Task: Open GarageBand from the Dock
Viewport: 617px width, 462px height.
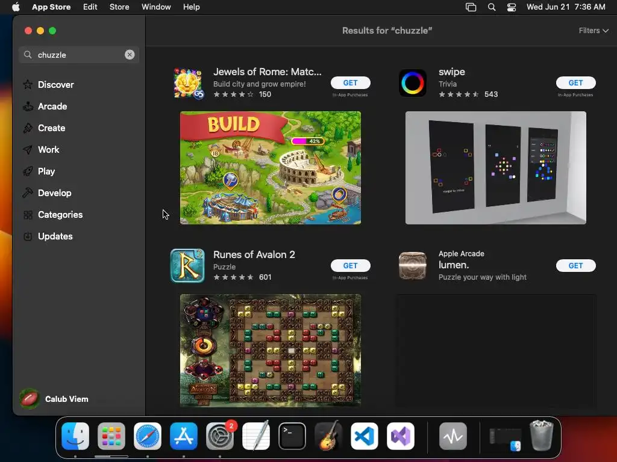Action: 328,436
